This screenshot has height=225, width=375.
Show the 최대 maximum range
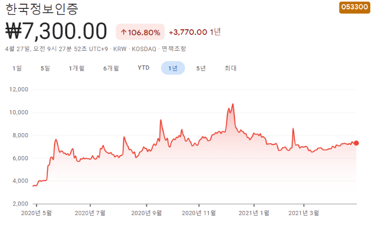click(x=231, y=68)
